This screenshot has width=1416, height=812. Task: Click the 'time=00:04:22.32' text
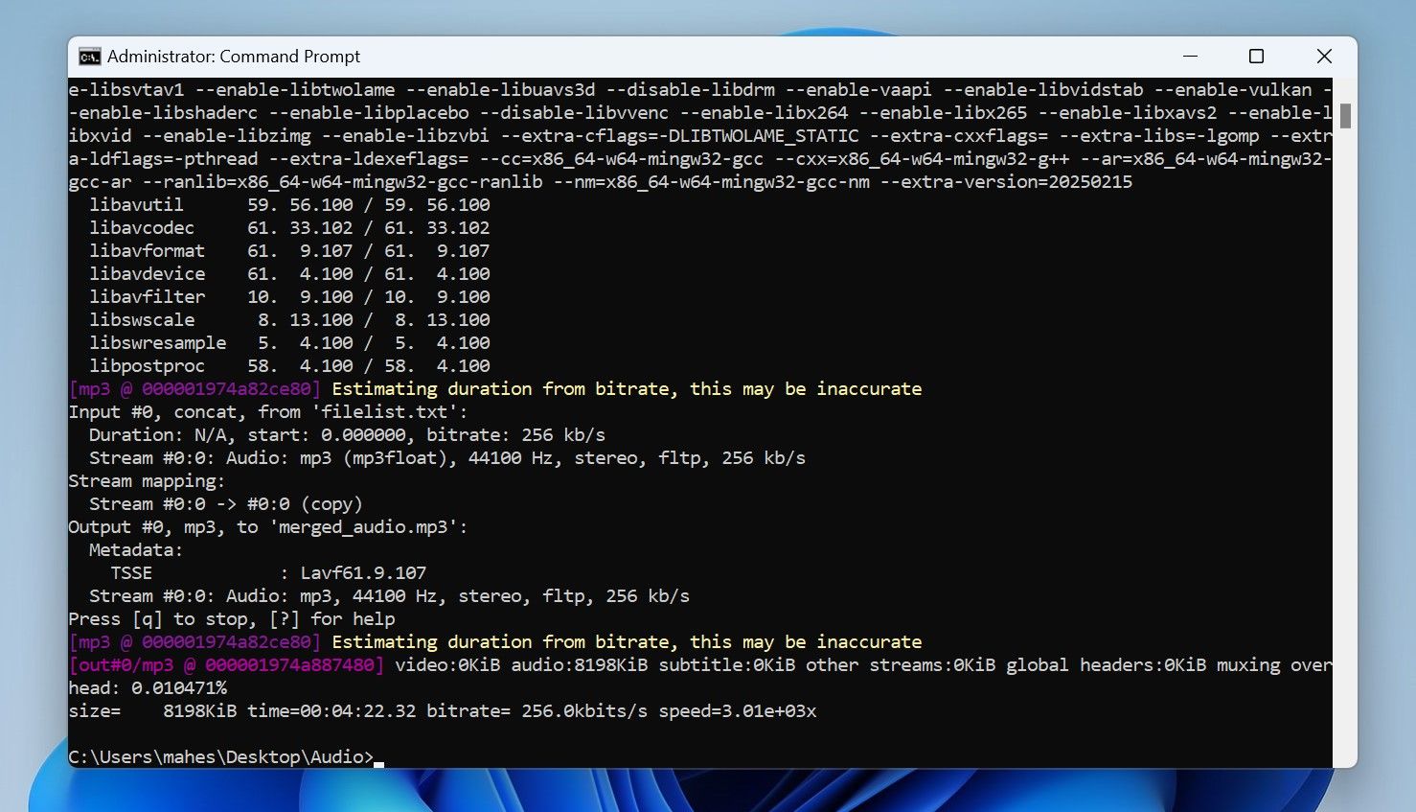pos(331,711)
